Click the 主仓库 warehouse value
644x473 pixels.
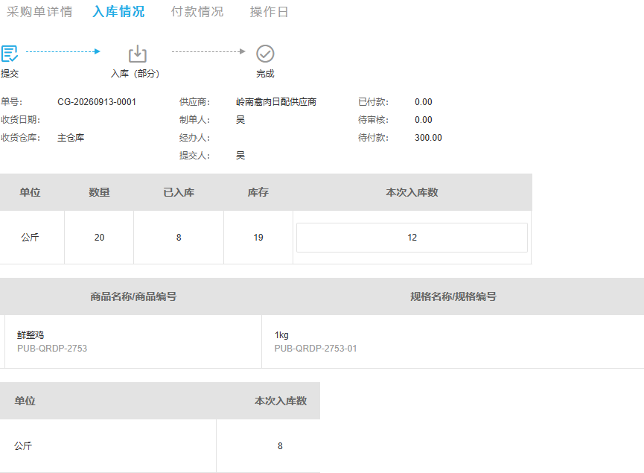tap(71, 138)
